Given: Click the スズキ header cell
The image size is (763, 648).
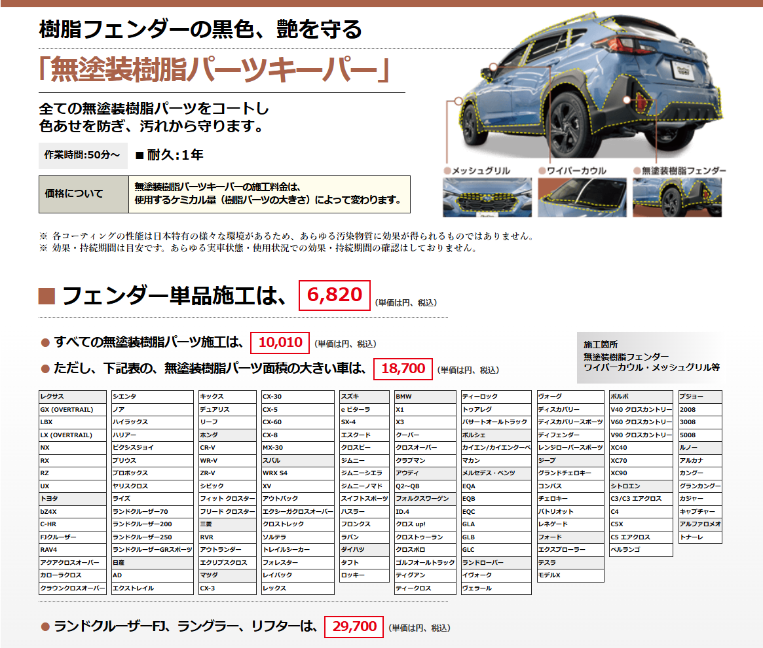Looking at the screenshot, I should point(364,397).
